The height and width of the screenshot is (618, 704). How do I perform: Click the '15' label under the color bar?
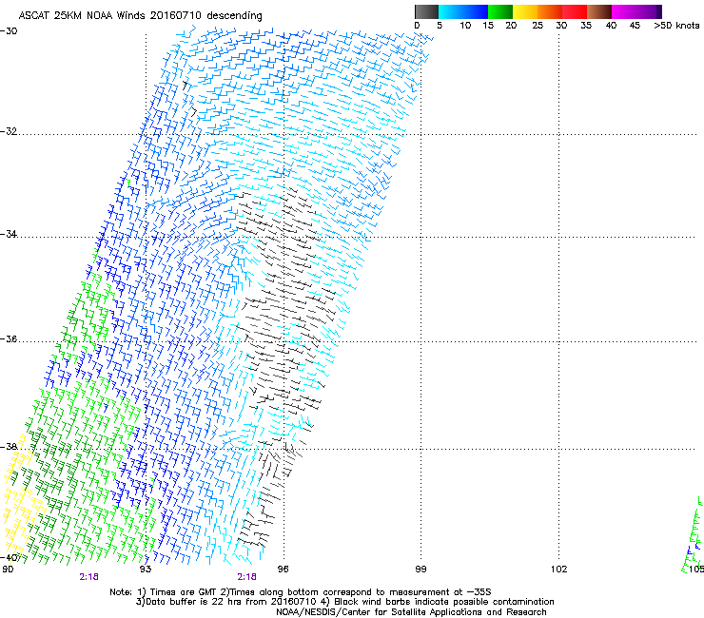click(x=488, y=26)
